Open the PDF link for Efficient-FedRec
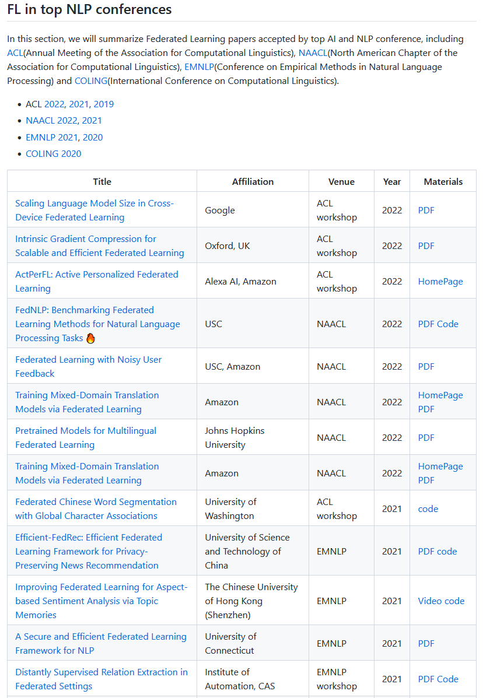Viewport: 483px width, 698px height. coord(426,552)
